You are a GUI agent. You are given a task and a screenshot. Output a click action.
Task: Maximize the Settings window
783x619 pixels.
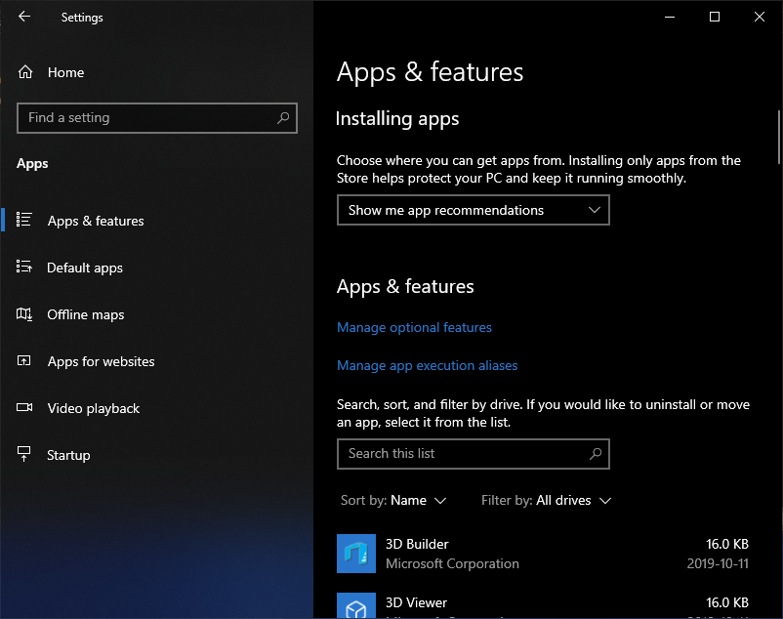[715, 17]
